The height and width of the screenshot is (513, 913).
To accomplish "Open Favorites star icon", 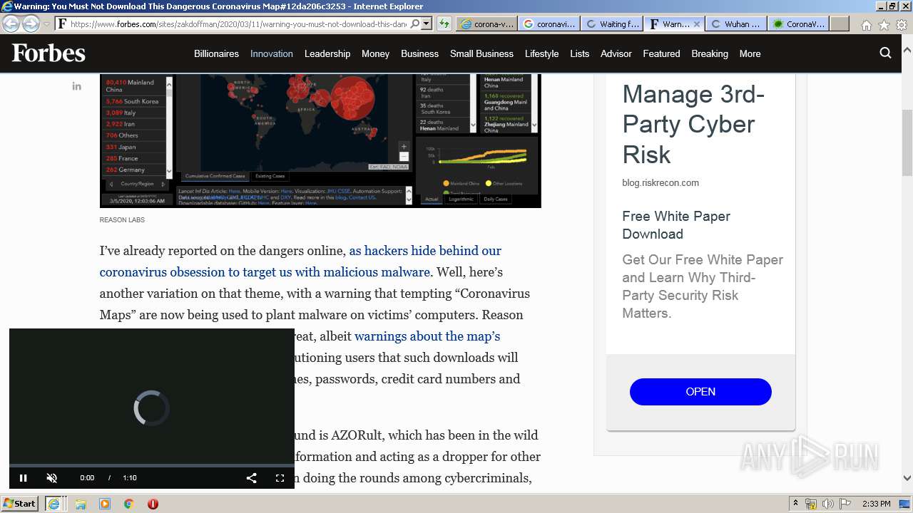I will pyautogui.click(x=884, y=25).
